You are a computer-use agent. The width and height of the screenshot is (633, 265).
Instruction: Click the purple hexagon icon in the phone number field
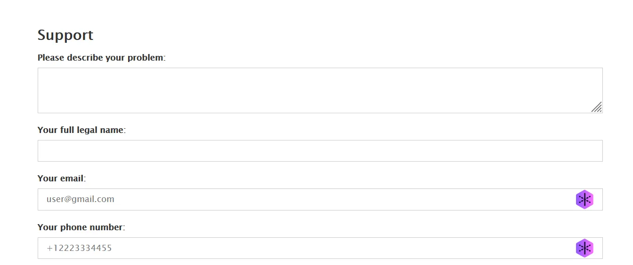click(x=584, y=248)
